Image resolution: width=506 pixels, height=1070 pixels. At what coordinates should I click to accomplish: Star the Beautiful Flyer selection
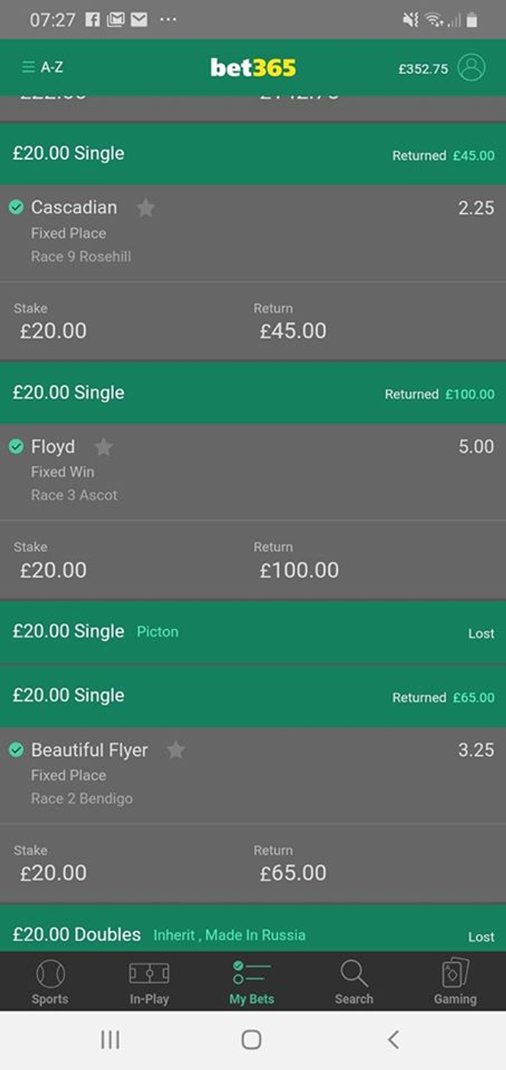[x=176, y=750]
